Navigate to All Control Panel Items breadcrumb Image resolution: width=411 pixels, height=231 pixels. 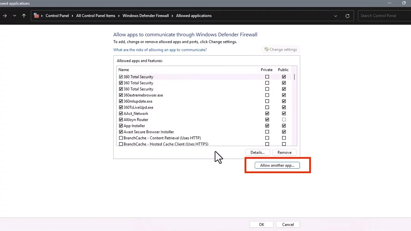96,16
